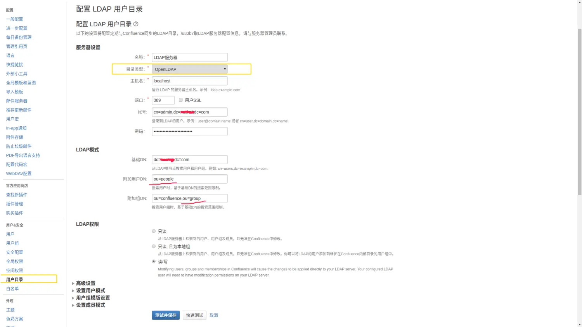The width and height of the screenshot is (582, 327).
Task: Open 空间权限 in the sidebar
Action: (x=14, y=270)
